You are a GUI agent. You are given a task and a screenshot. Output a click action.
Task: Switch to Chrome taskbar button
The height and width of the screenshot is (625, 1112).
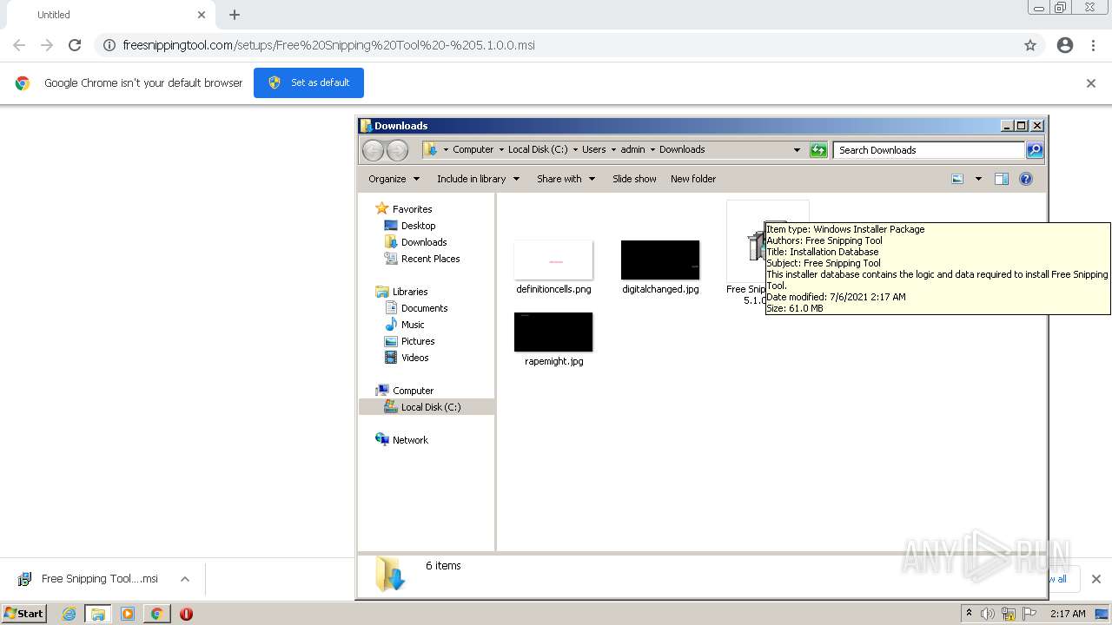click(156, 614)
